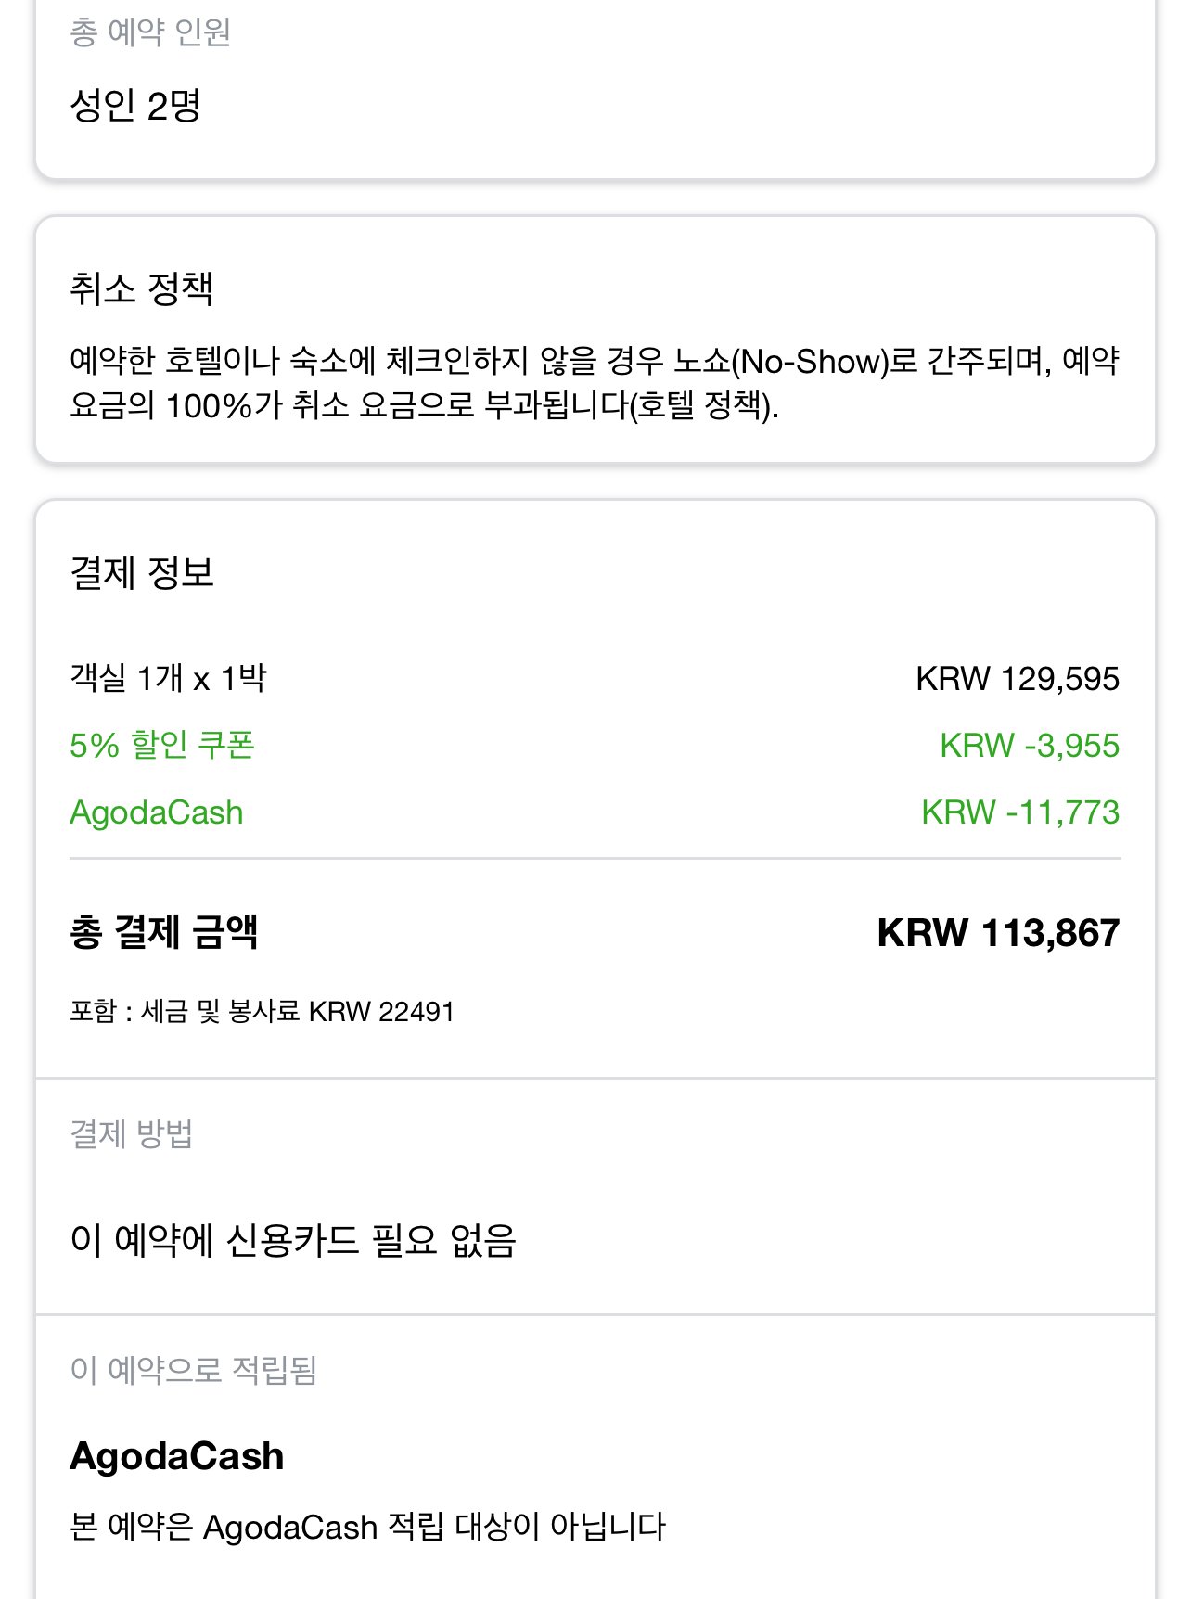
Task: Tap the bold 총 결제 금액 label
Action: pos(164,932)
